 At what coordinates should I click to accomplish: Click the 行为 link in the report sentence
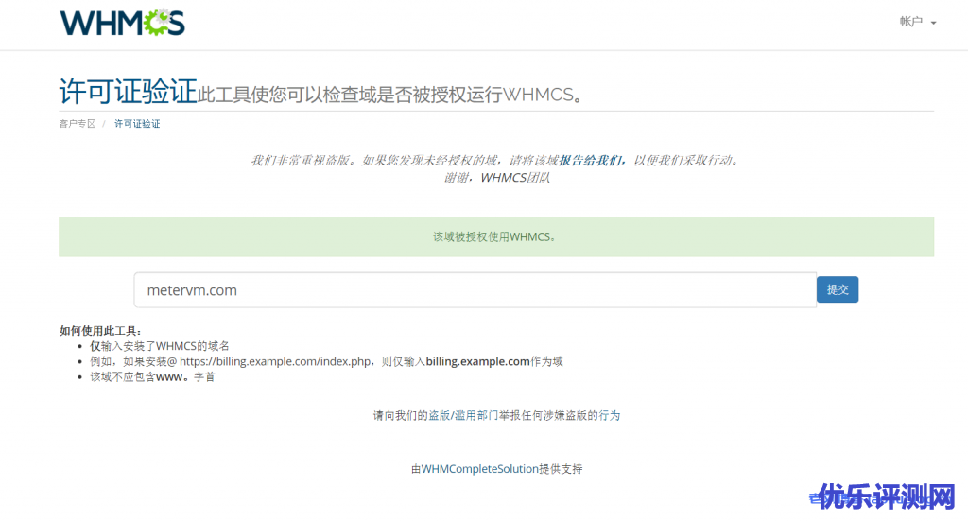pos(610,416)
